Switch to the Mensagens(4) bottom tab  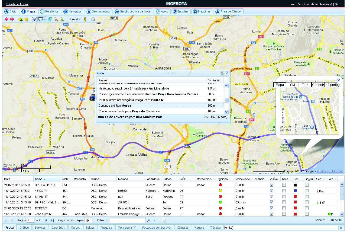coord(127,228)
